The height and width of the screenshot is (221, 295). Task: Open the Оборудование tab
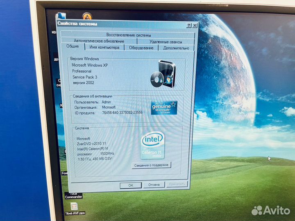[x=141, y=48]
